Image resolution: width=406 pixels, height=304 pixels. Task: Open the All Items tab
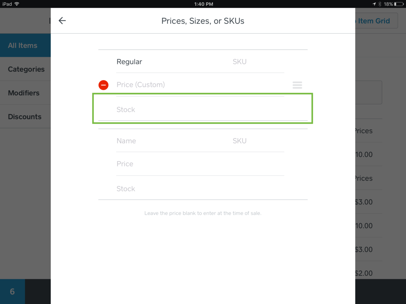pyautogui.click(x=23, y=45)
